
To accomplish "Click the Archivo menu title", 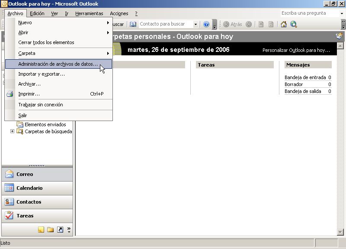I will coord(15,13).
